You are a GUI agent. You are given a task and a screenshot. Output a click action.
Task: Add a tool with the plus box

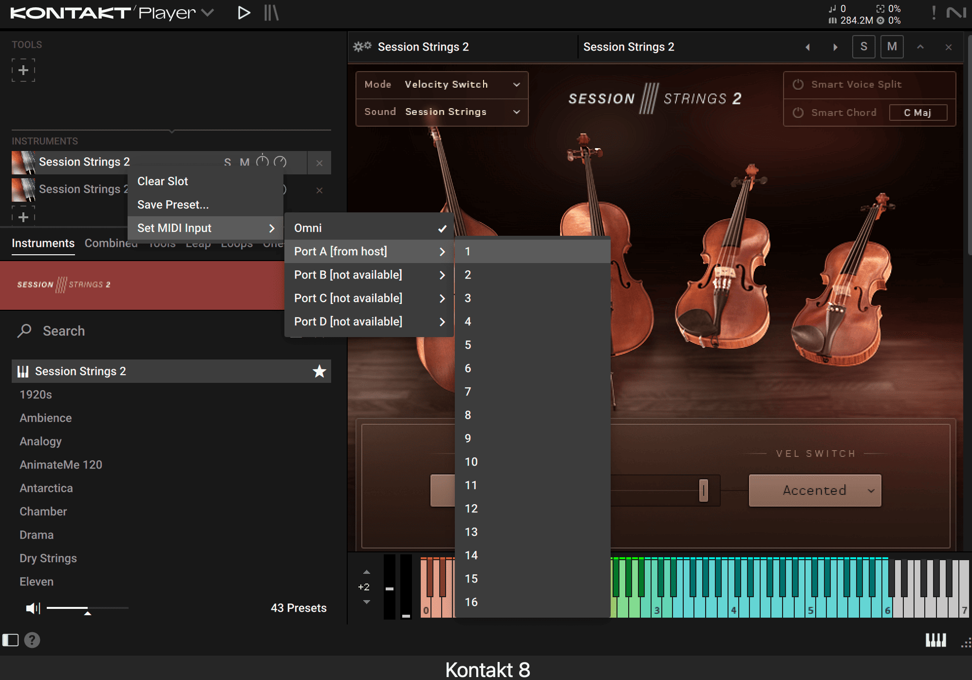pos(23,70)
